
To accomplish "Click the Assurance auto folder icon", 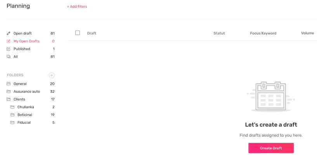I will [x=9, y=91].
